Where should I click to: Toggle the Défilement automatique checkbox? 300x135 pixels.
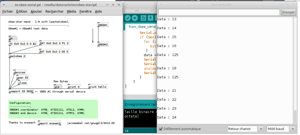[161, 129]
